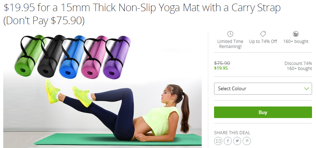Pin the deal on Pinterest

pos(247,141)
